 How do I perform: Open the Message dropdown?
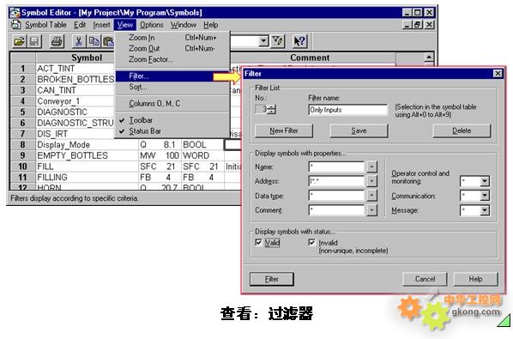(485, 210)
